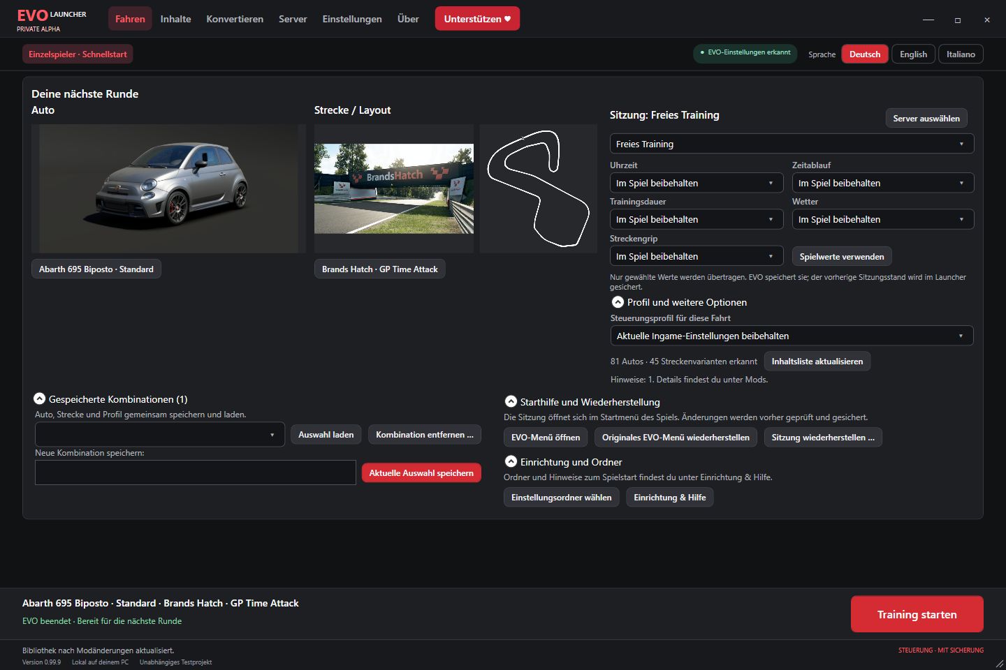Click Aktuelle Auswahl speichern button
The width and height of the screenshot is (1006, 670).
[x=421, y=473]
